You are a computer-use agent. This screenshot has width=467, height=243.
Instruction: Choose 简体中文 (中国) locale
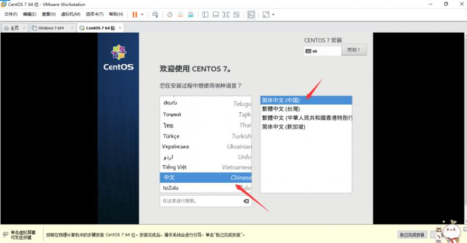(x=306, y=100)
